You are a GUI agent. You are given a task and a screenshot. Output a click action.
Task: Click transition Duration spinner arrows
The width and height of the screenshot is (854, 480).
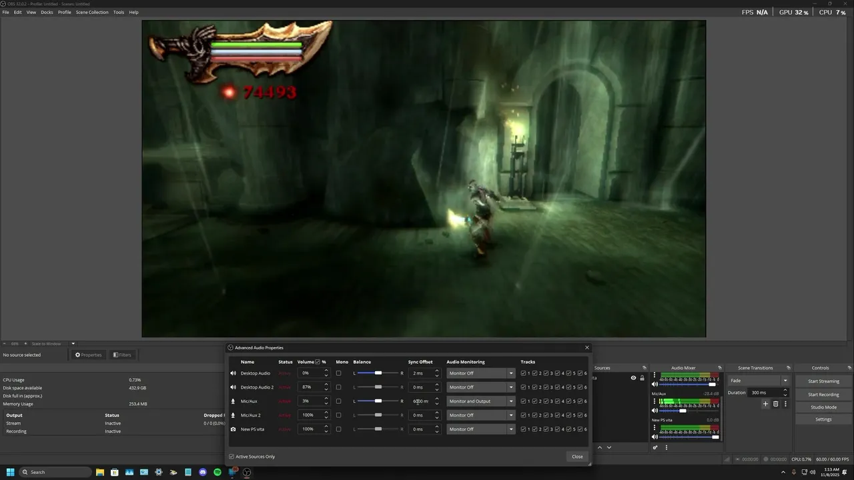(785, 393)
